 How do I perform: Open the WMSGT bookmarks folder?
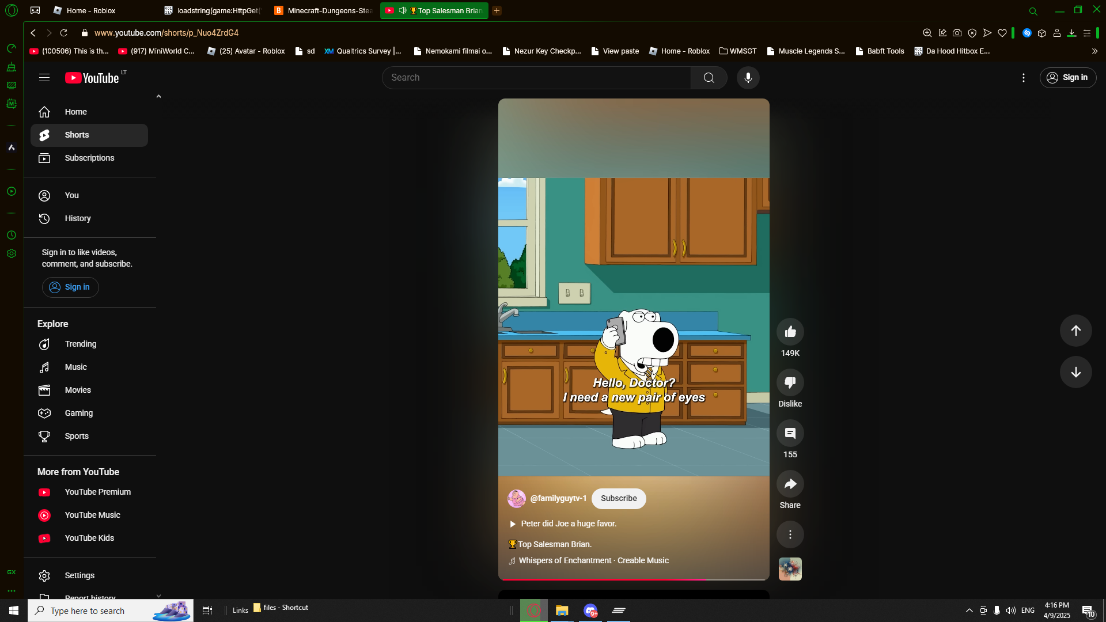738,51
